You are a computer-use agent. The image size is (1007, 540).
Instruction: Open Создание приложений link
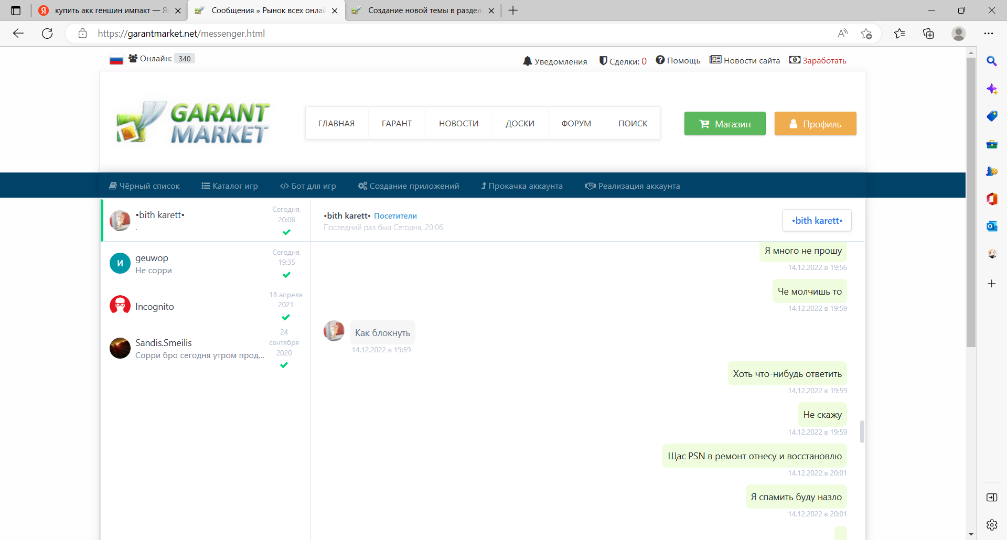point(409,186)
